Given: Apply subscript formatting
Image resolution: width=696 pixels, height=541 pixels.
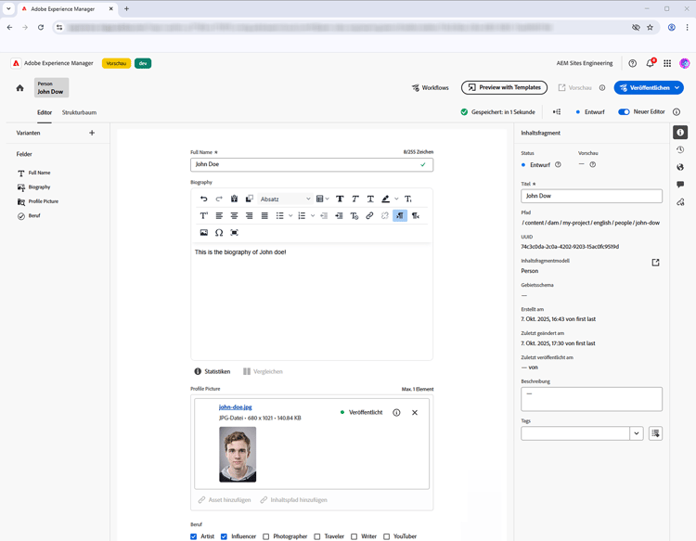Looking at the screenshot, I should click(408, 199).
